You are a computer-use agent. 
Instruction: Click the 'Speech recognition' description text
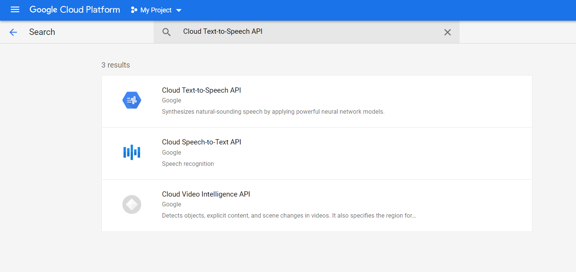pos(188,164)
